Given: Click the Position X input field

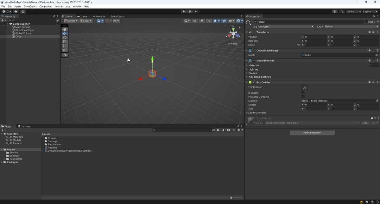Looking at the screenshot, I should coord(315,37).
